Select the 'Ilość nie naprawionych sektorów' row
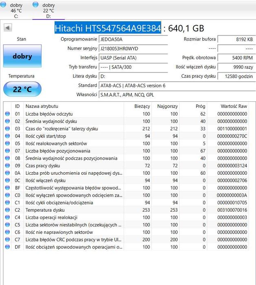Image resolution: width=256 pixels, height=285 pixels. point(126,232)
